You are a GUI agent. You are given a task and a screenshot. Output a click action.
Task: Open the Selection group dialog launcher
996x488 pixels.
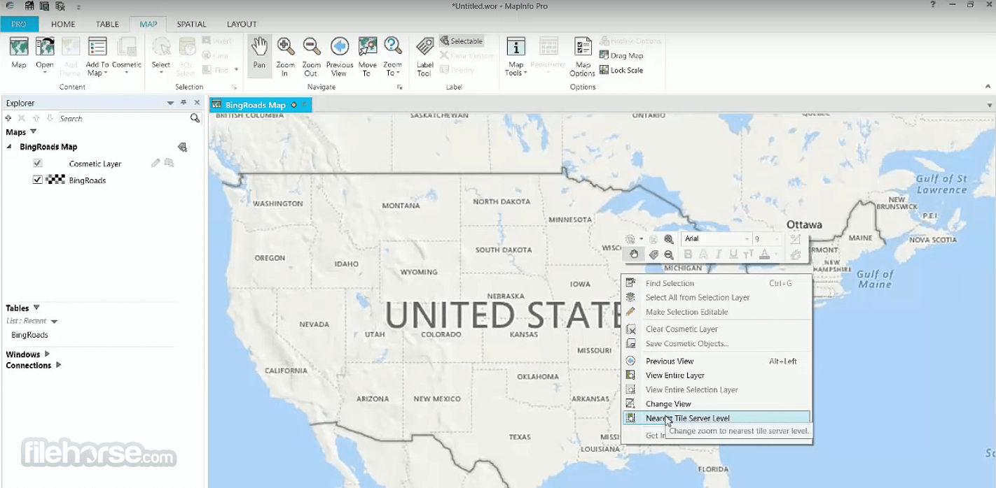tap(235, 87)
